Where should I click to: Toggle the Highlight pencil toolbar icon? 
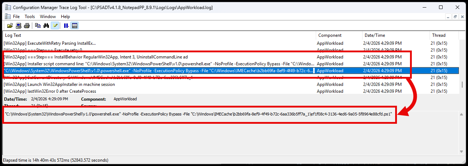point(55,26)
